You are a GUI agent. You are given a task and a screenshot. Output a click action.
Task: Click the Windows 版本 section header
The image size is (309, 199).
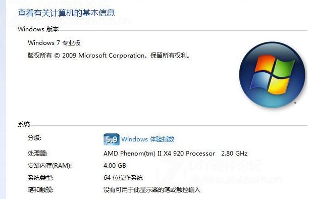tap(38, 29)
